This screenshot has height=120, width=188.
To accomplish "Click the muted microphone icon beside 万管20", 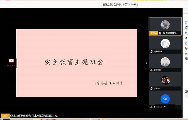I will tap(151, 88).
